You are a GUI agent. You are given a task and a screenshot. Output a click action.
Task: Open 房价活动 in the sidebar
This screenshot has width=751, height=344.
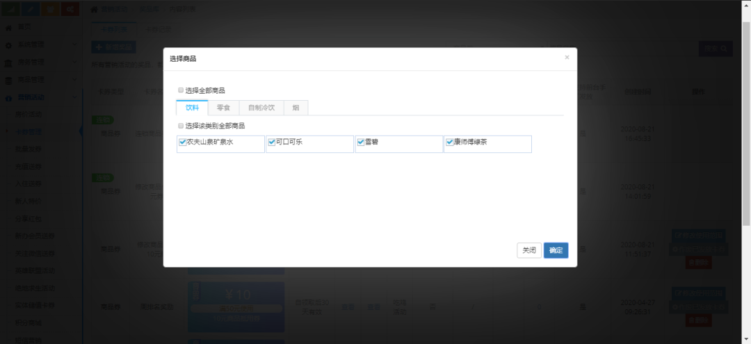pyautogui.click(x=29, y=115)
